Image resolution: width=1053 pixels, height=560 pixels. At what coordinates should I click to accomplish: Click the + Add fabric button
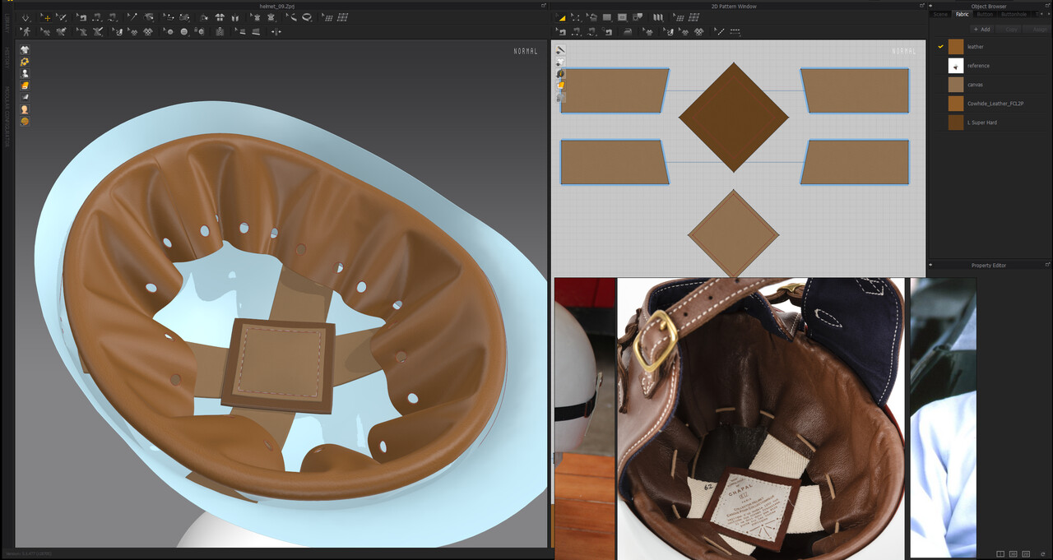click(x=981, y=29)
